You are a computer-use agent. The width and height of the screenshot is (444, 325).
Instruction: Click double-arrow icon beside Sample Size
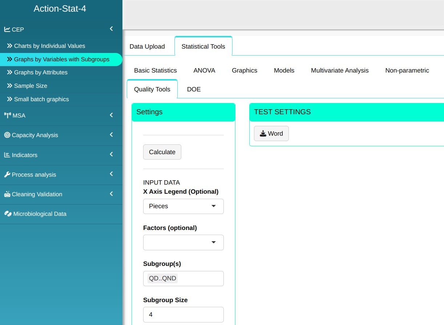[10, 86]
